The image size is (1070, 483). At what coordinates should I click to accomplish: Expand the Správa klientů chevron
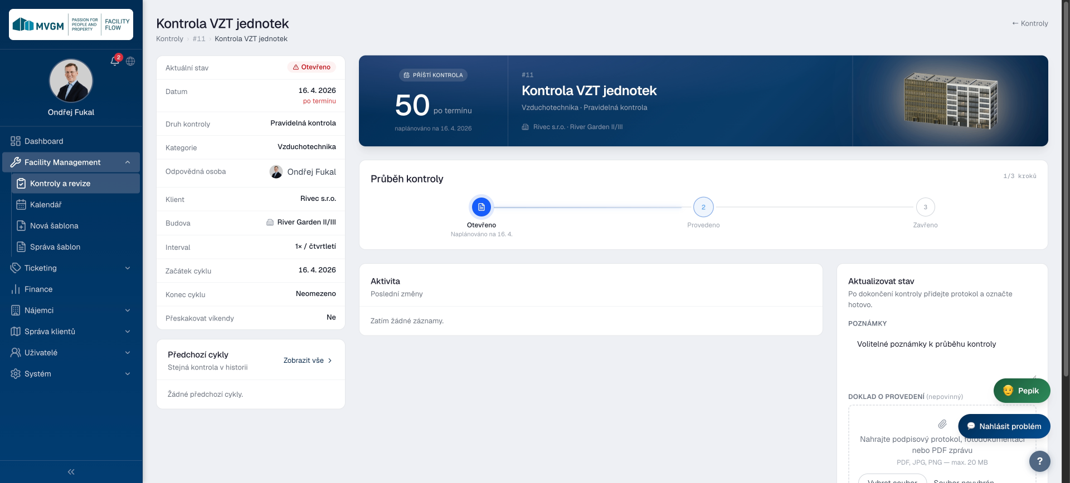click(128, 332)
